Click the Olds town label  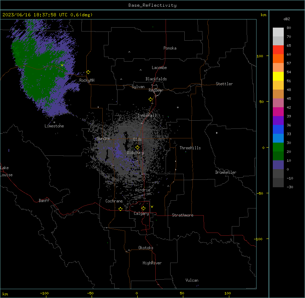coord(137,139)
